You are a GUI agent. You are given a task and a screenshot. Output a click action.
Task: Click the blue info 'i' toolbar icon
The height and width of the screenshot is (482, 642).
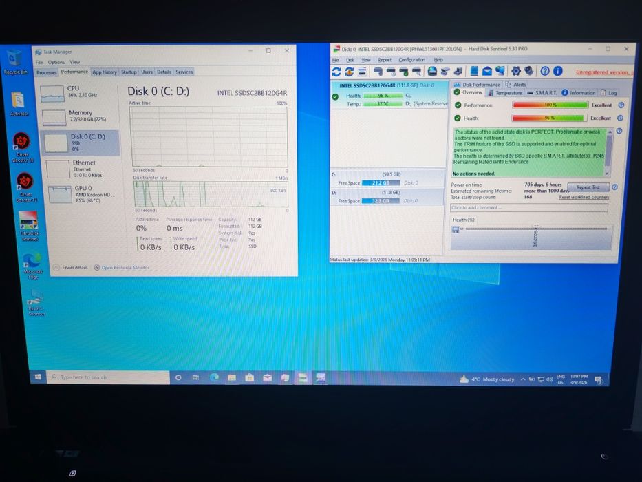coord(557,71)
